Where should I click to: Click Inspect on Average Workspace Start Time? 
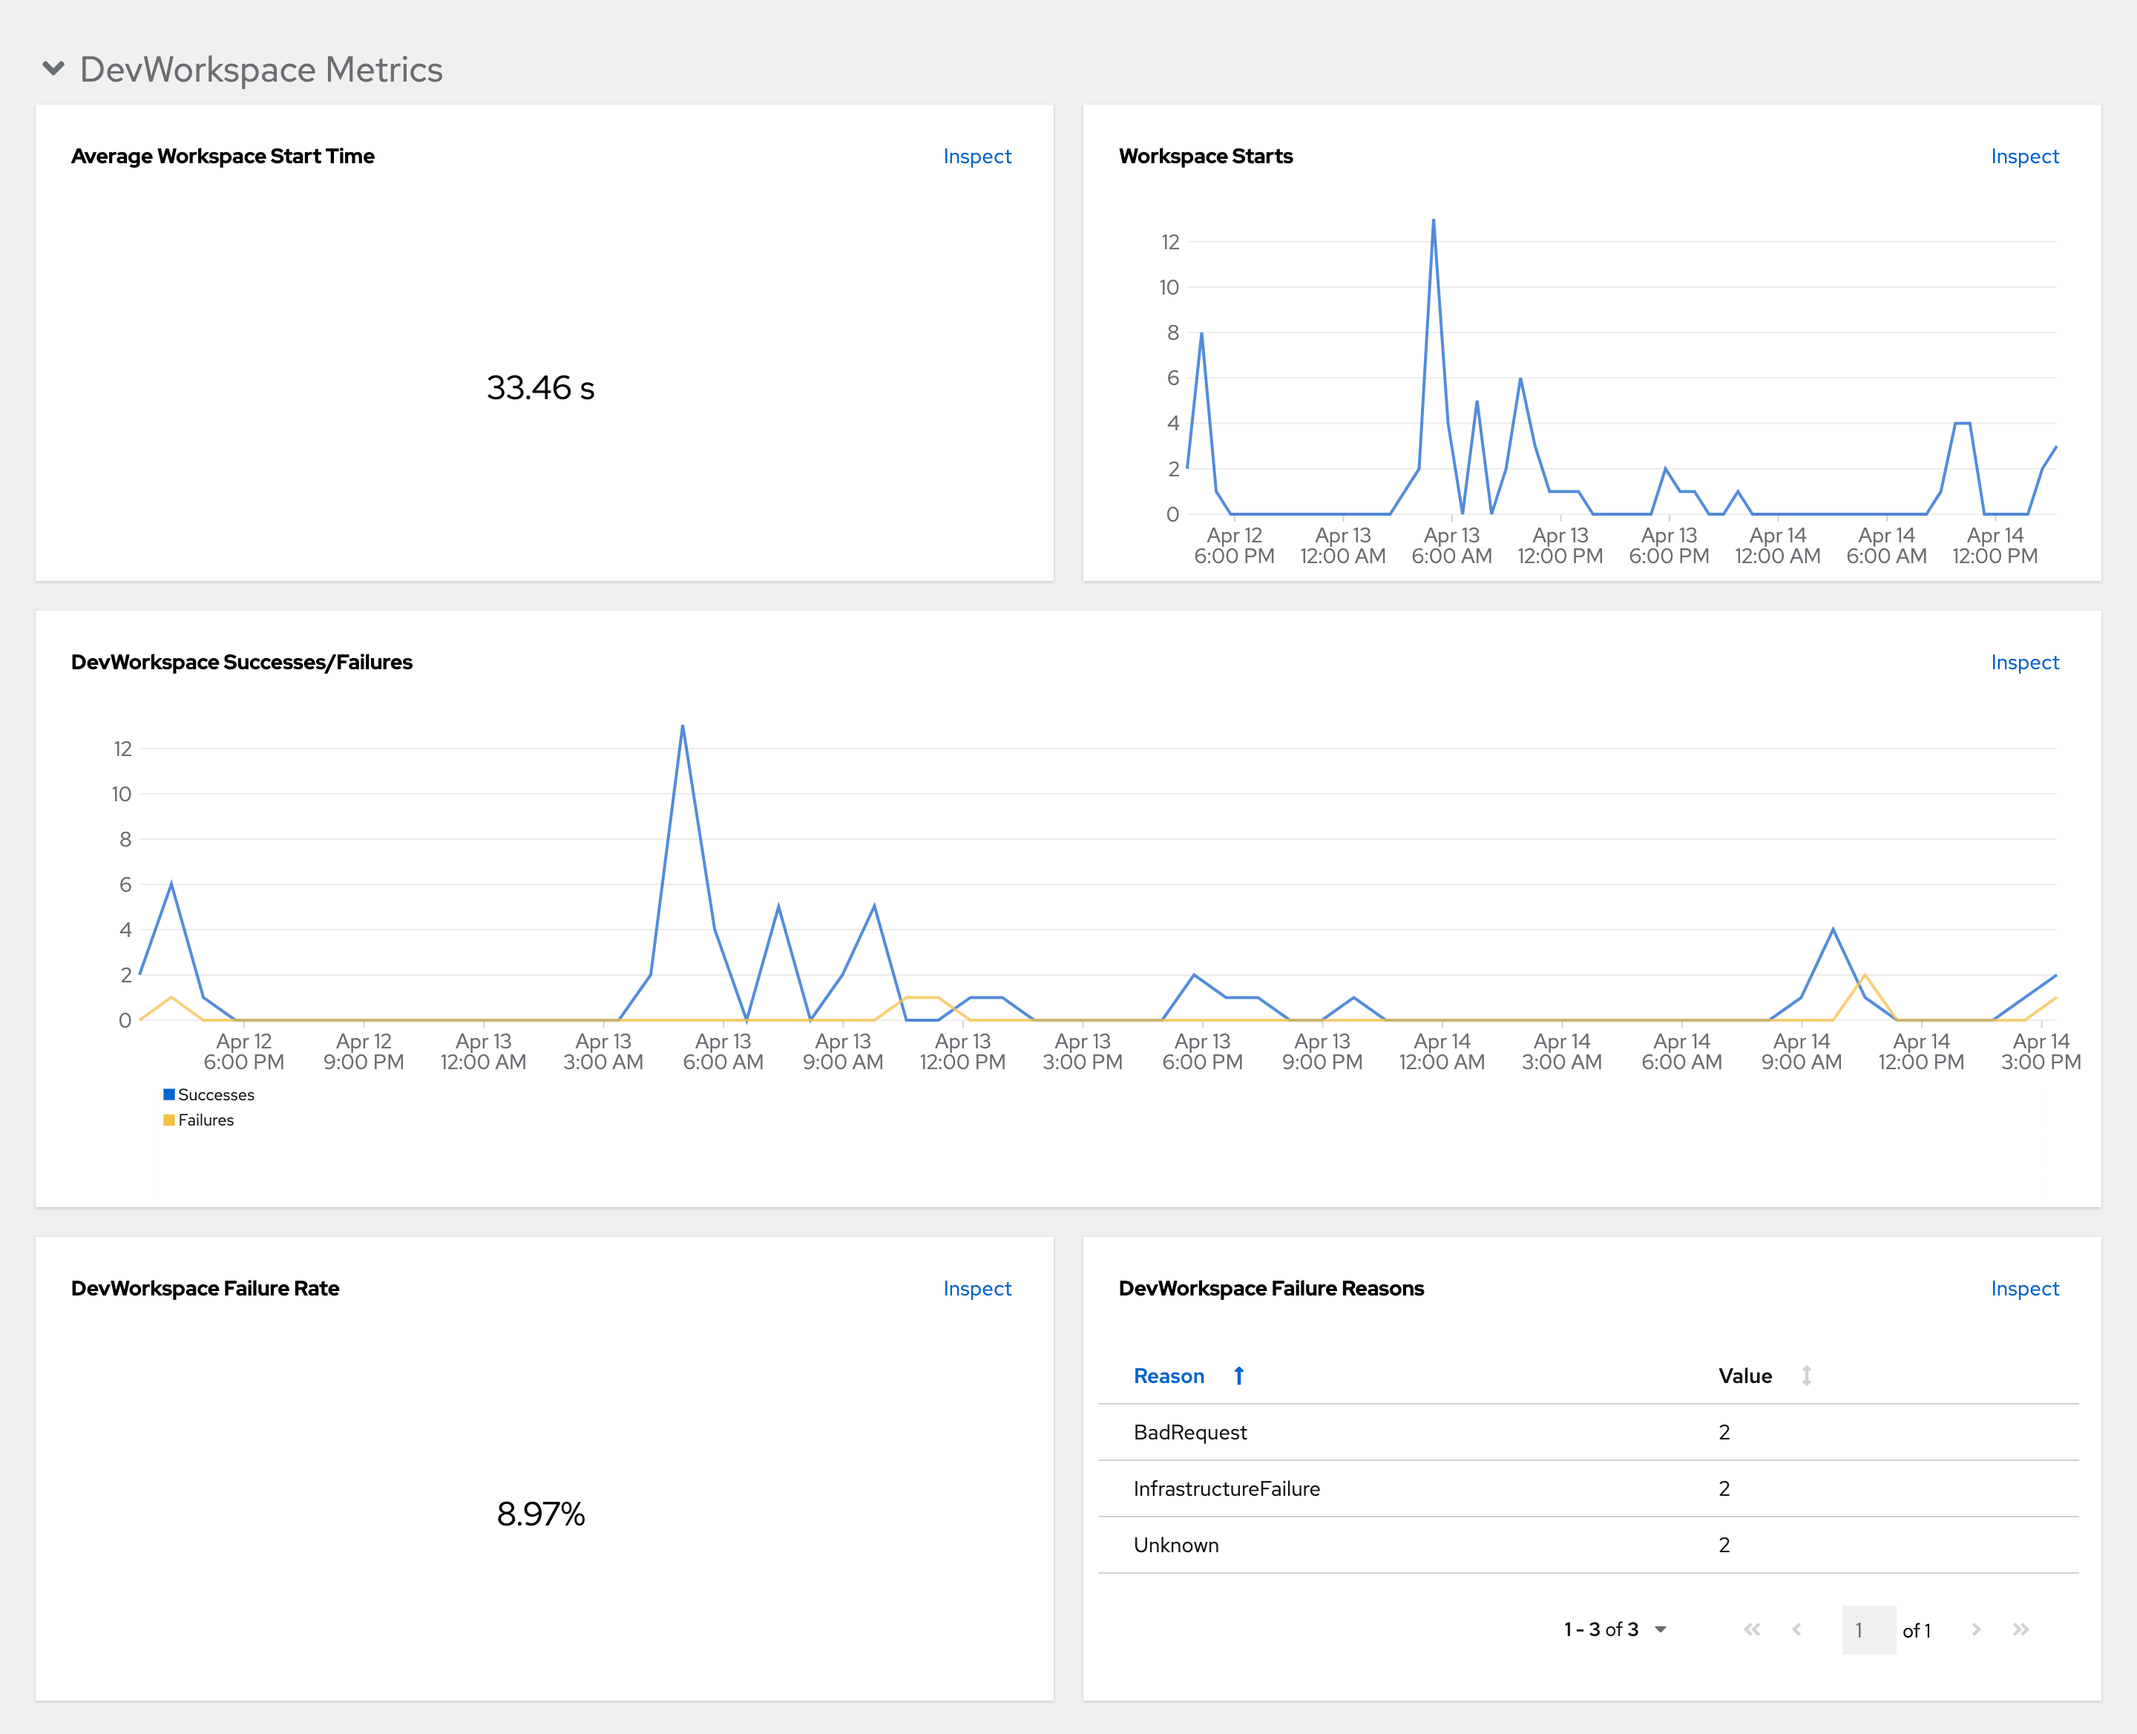click(982, 157)
